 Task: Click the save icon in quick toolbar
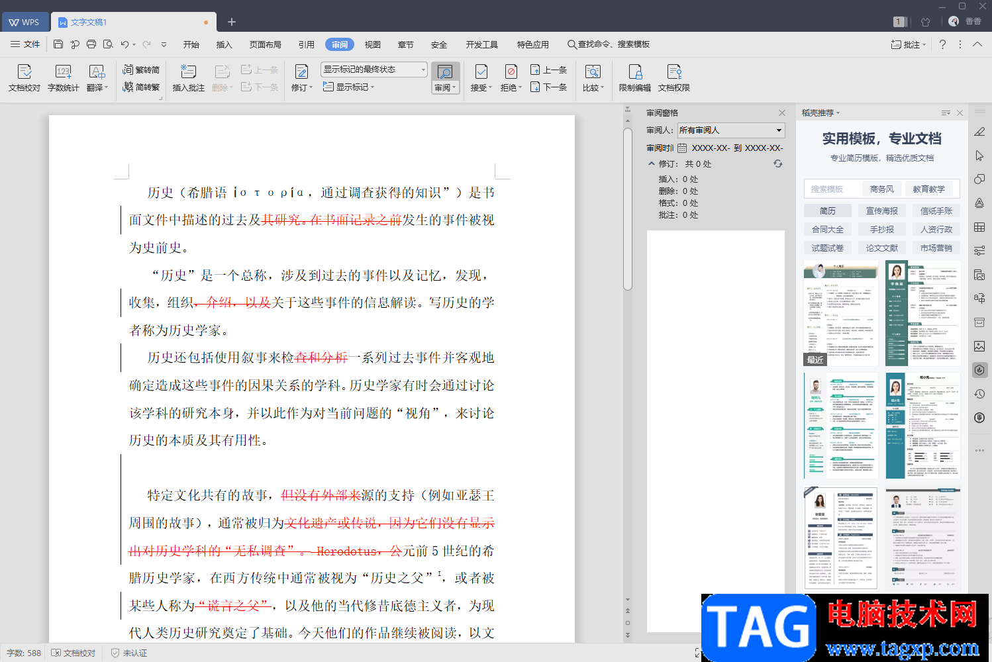pyautogui.click(x=58, y=44)
